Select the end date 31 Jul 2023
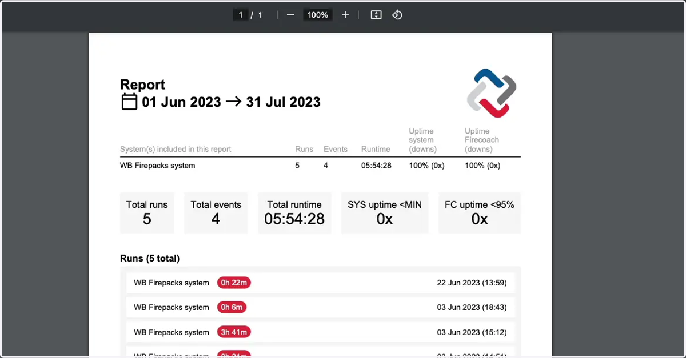 pyautogui.click(x=283, y=102)
